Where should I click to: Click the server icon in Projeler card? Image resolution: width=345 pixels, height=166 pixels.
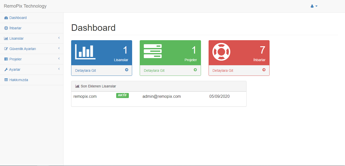[153, 51]
